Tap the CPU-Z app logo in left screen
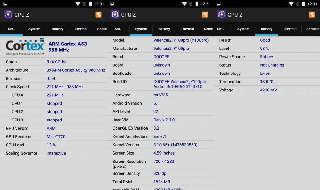This screenshot has height=190, width=320. [8, 14]
